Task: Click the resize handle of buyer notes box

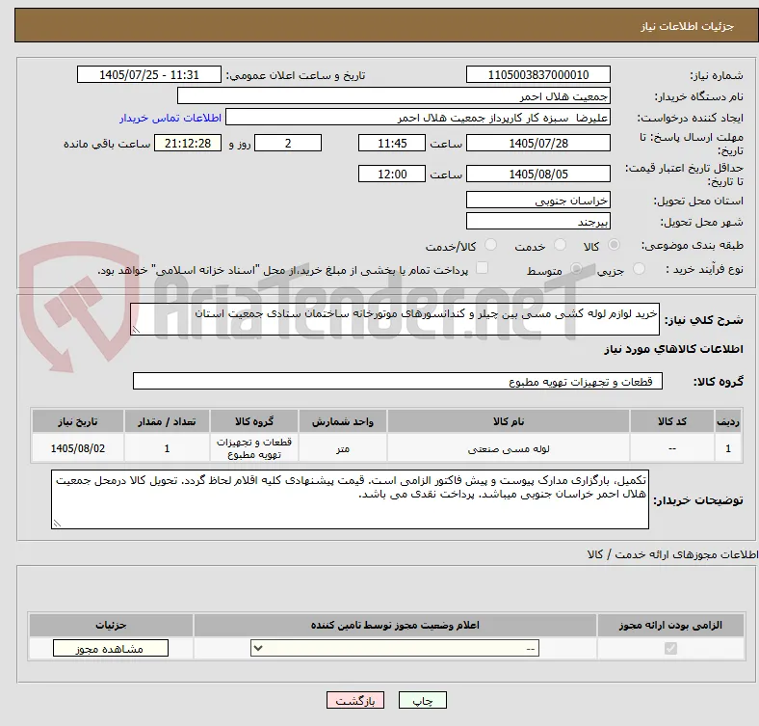Action: [x=57, y=523]
